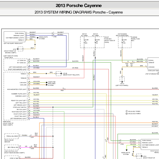159x159 pixels.
Task: Click the "HOT W/ MAIN RELAY ENERGIZED" heading
Action: pyautogui.click(x=122, y=35)
